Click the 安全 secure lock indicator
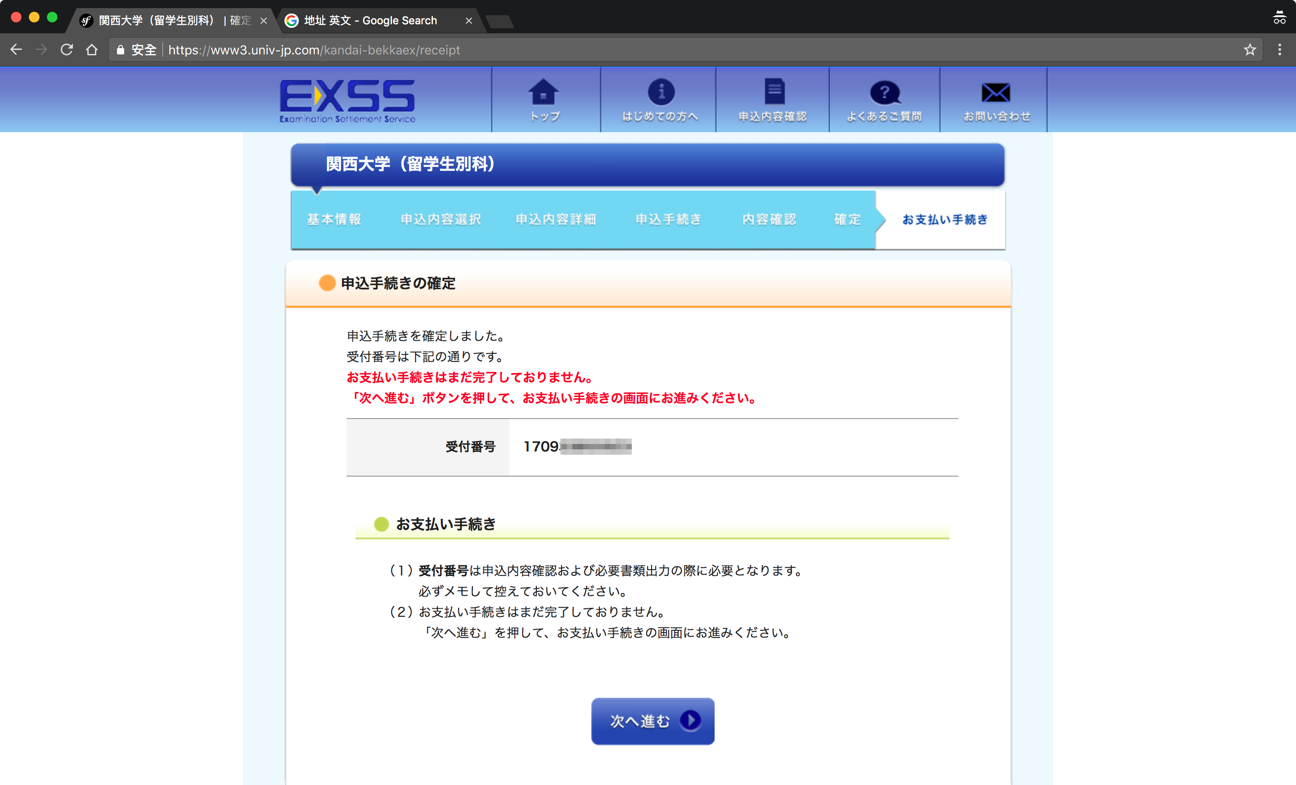 coord(136,50)
